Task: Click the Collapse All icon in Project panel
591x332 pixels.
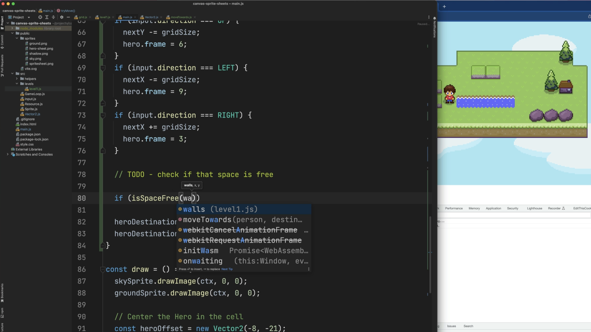Action: (54, 17)
